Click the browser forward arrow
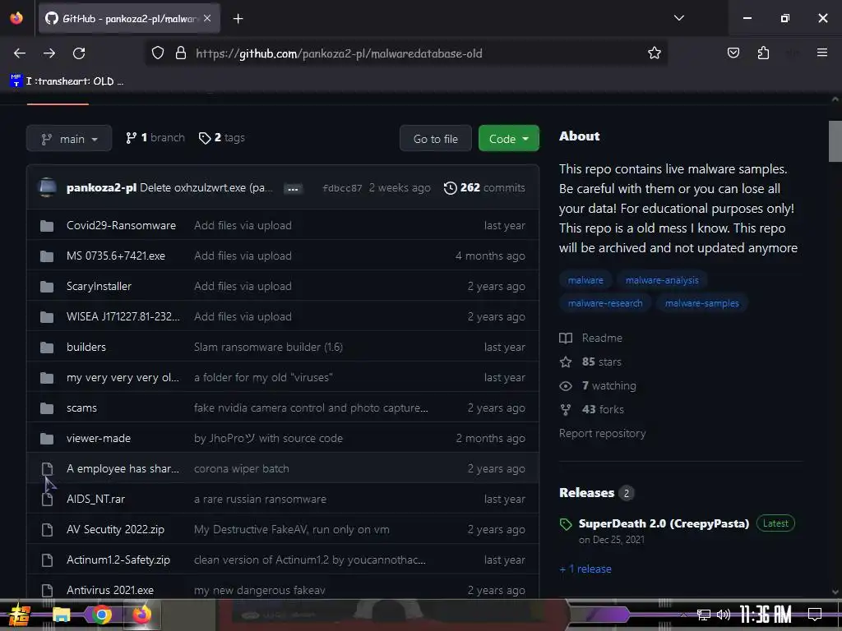 point(49,53)
